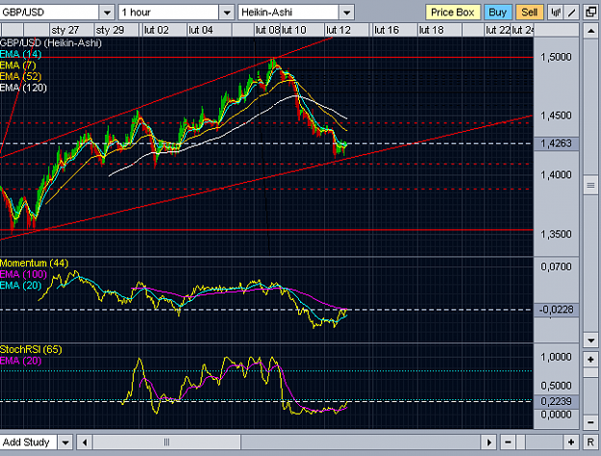601x456 pixels.
Task: Click the price scale down arrow
Action: click(591, 340)
